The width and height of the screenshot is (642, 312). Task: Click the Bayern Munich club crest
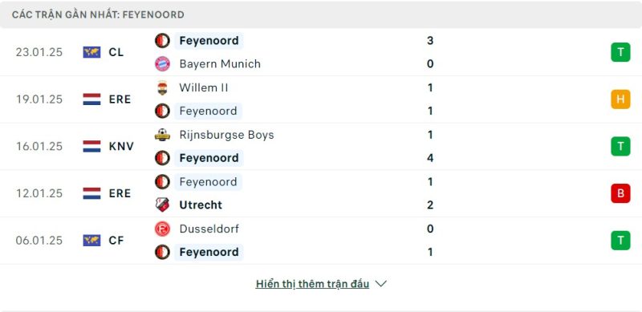coord(163,64)
